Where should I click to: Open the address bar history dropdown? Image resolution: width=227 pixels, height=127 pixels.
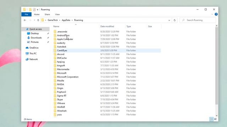(x=169, y=20)
